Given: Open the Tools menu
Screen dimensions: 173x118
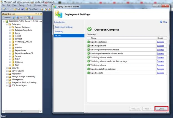Looking at the screenshot, I should [x=29, y=5].
